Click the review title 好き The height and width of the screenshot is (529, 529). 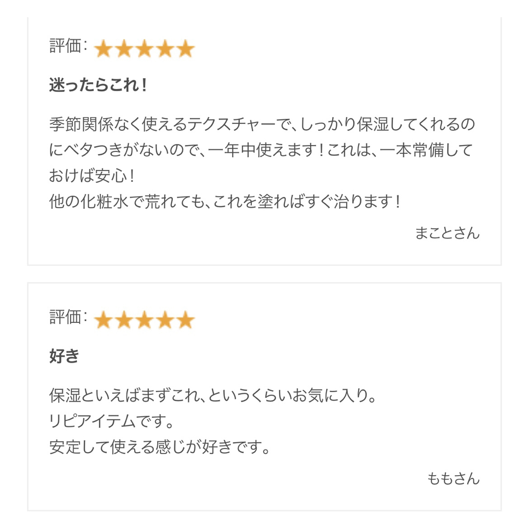click(x=64, y=356)
